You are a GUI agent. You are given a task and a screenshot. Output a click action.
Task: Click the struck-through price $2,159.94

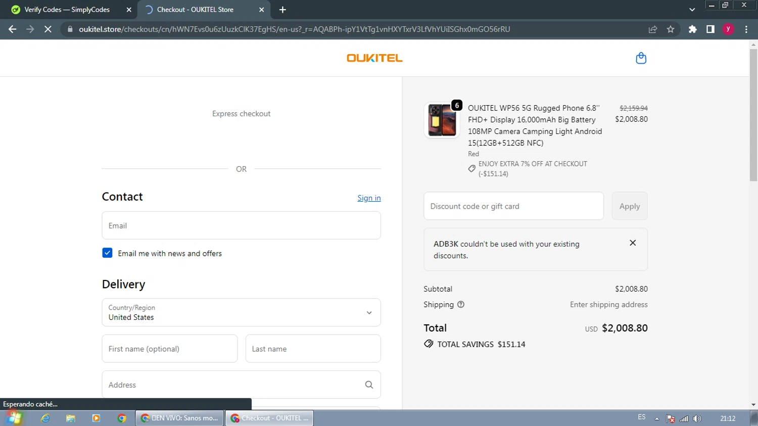coord(634,108)
